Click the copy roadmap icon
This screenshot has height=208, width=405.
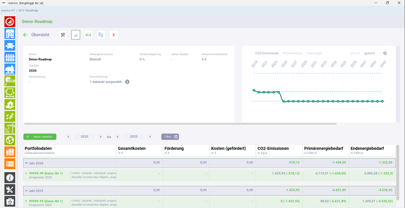(x=101, y=35)
